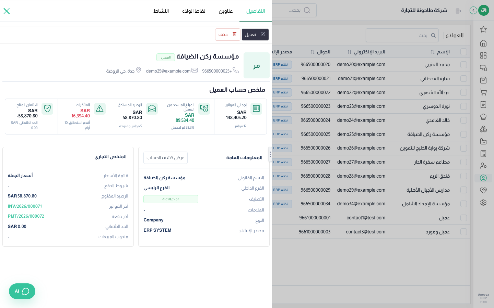Open payment link PMT/2026/000072
Image resolution: width=494 pixels, height=308 pixels.
(x=26, y=216)
